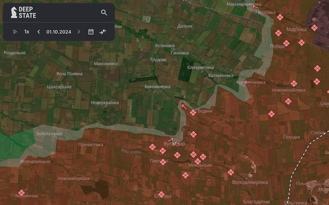The image size is (329, 205).
Task: Click the converging arrows compare icon
Action: point(103,32)
